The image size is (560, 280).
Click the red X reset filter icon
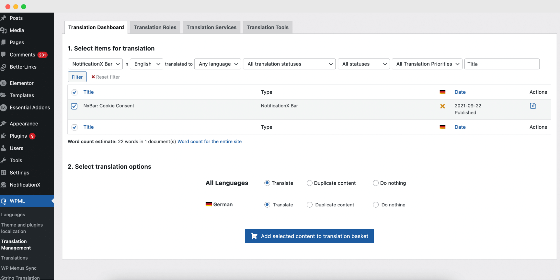click(93, 77)
